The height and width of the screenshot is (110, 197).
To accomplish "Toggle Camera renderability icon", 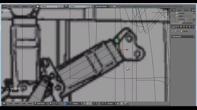I will tap(192, 19).
